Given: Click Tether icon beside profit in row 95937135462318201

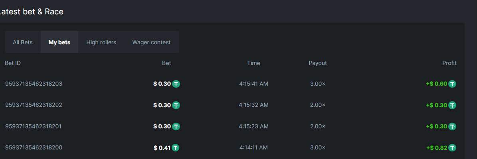Looking at the screenshot, I should coord(452,127).
